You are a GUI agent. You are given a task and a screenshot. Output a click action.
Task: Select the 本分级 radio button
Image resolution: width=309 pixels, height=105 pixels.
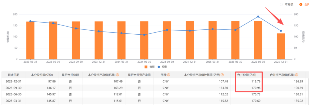281,4
